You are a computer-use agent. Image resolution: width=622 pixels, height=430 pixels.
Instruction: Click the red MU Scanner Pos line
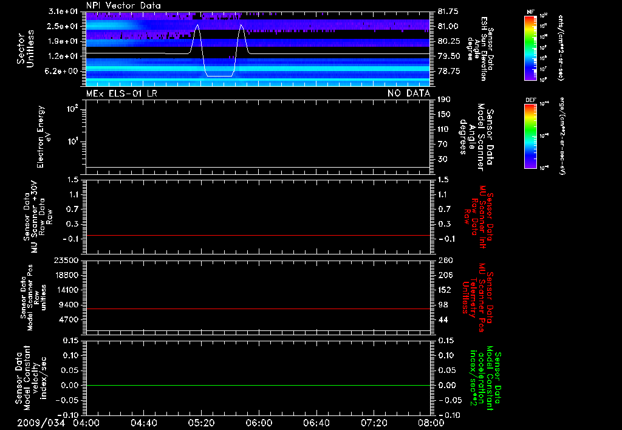pos(258,309)
